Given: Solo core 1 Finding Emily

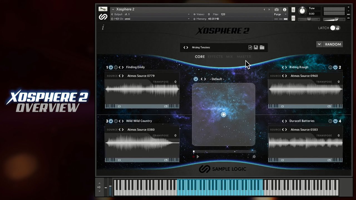Looking at the screenshot, I should click(x=116, y=67).
